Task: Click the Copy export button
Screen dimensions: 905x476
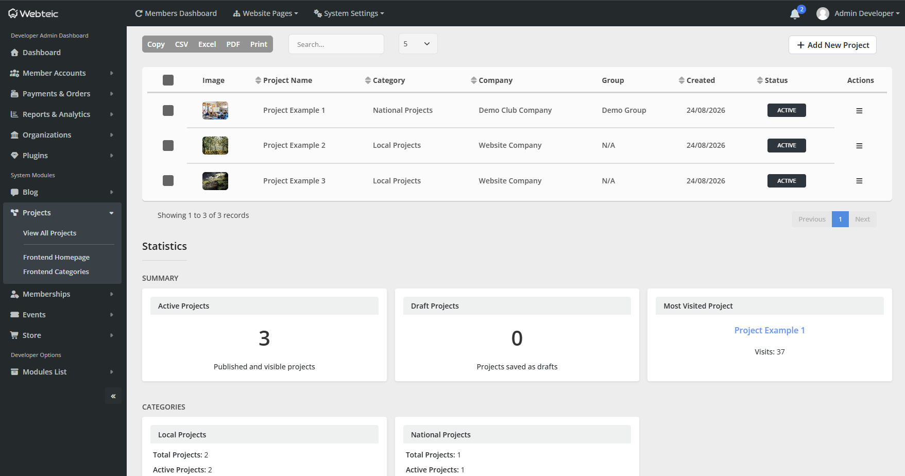Action: click(x=156, y=44)
